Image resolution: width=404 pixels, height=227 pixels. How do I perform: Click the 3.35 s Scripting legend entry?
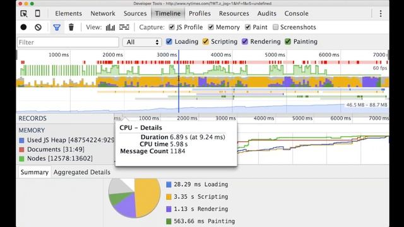tap(197, 197)
